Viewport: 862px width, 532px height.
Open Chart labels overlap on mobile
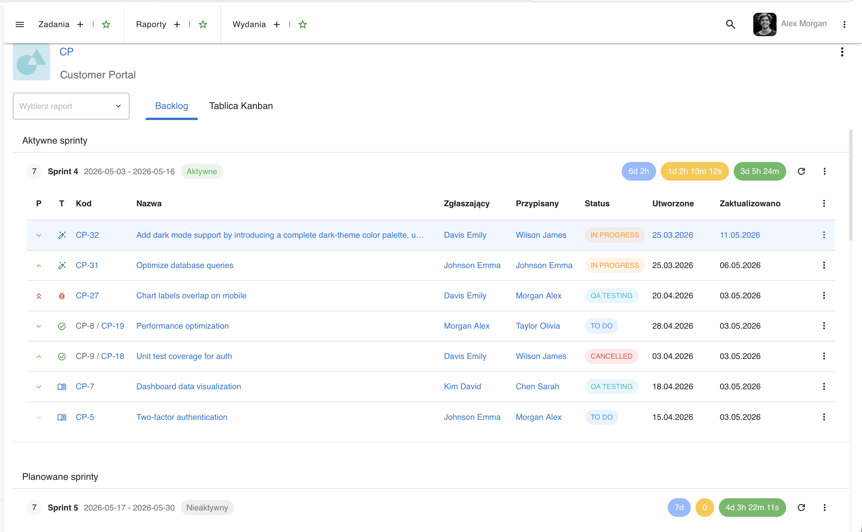[x=191, y=295]
